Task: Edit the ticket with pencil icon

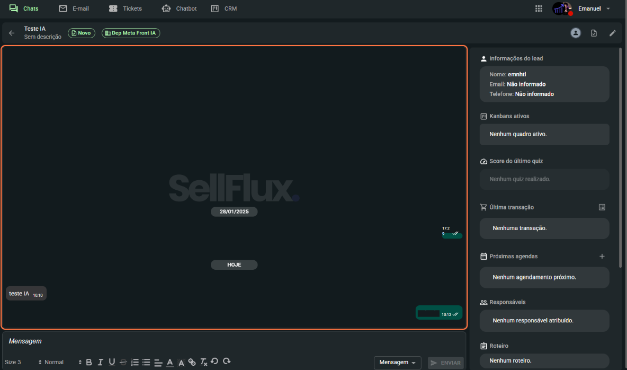Action: tap(612, 33)
